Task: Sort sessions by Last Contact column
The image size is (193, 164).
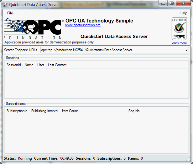Action: pos(57,65)
